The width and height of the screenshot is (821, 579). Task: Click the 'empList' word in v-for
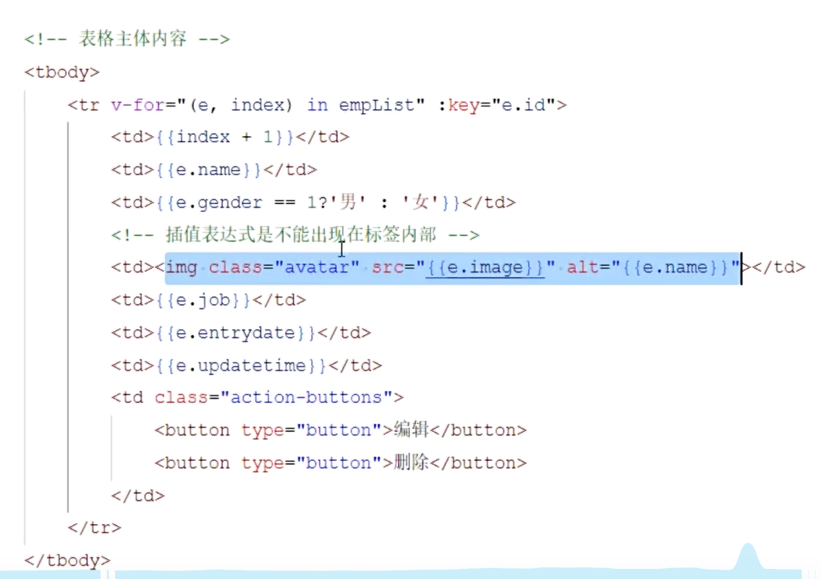376,106
